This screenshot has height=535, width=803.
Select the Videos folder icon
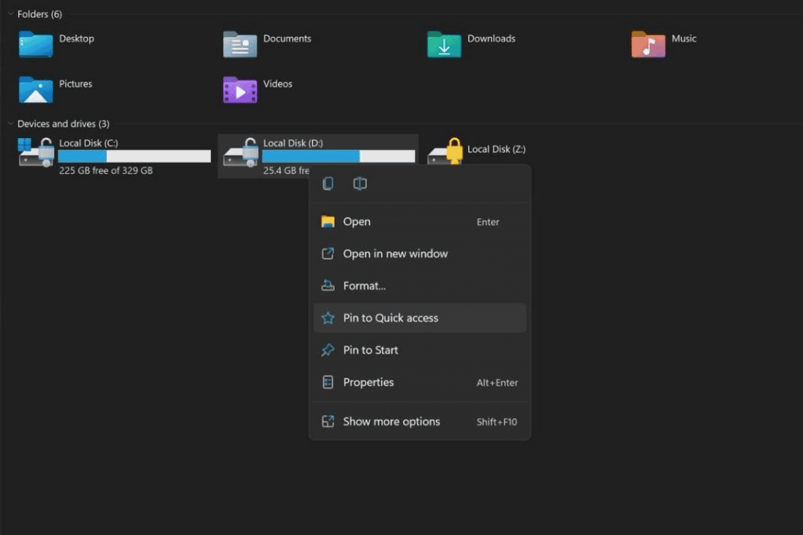coord(240,89)
